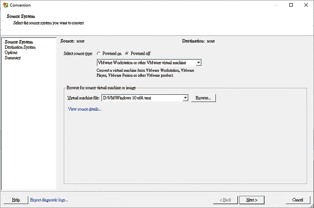The height and width of the screenshot is (208, 314).
Task: Select the Powered off radio button
Action: coord(127,54)
